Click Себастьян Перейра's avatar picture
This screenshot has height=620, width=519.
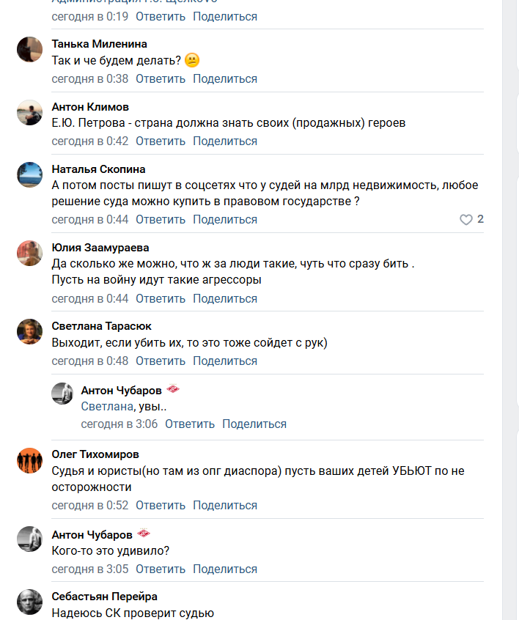tap(29, 602)
